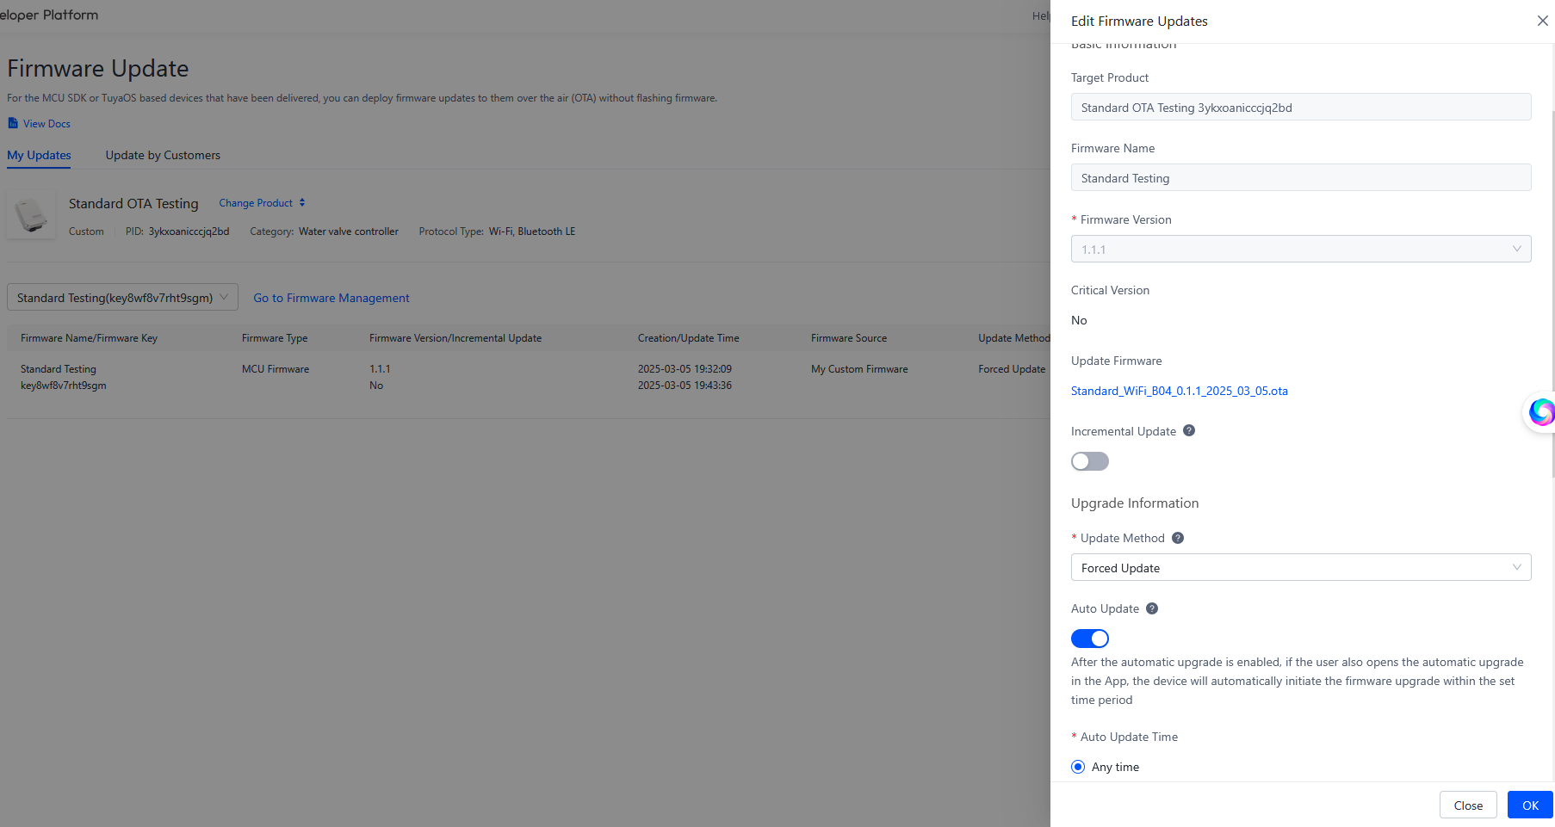The width and height of the screenshot is (1555, 827).
Task: Click the Change Product sort arrows icon
Action: point(302,203)
